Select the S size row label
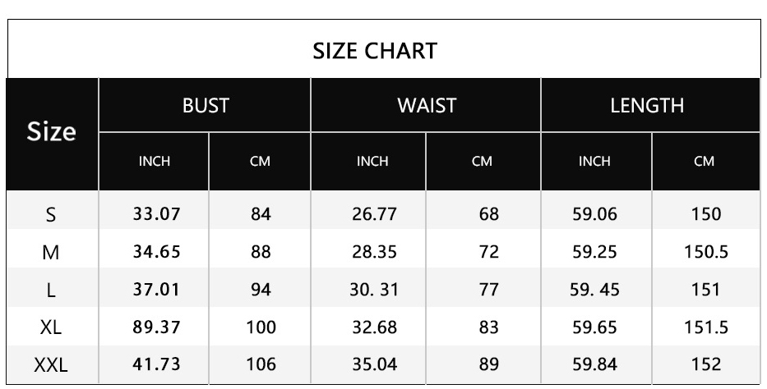 (x=51, y=215)
